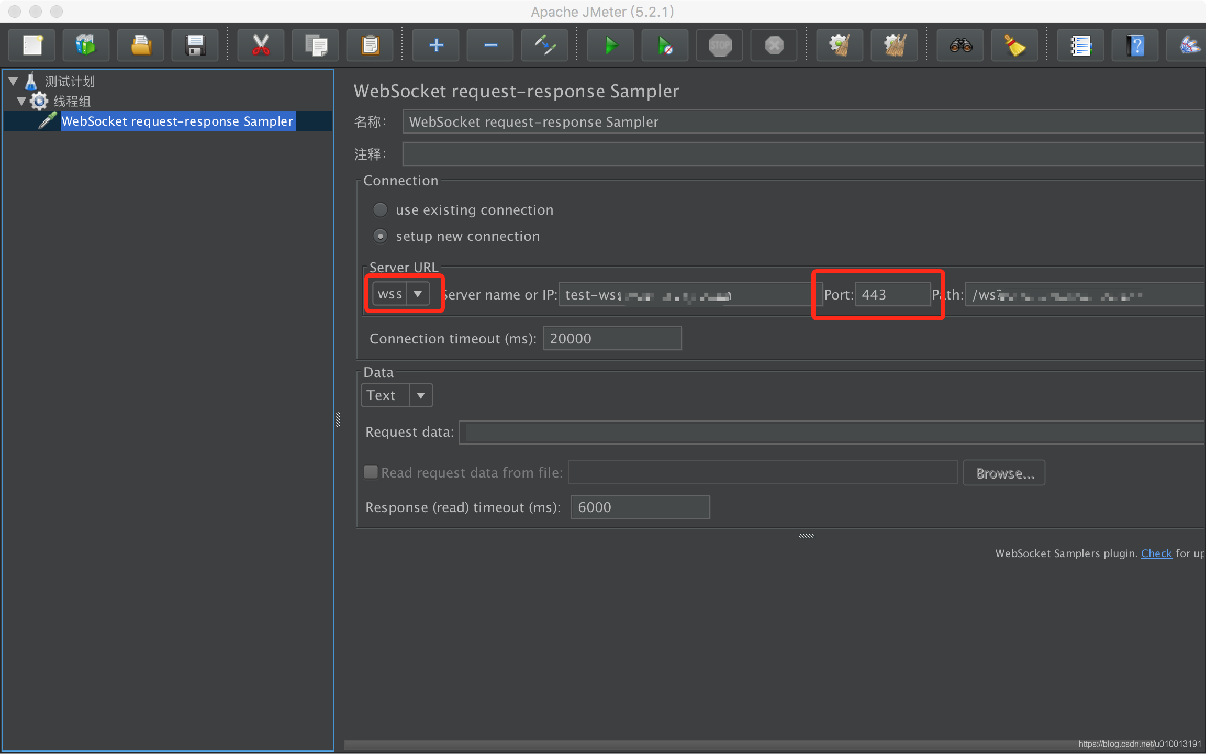Click the Browse... button
Viewport: 1206px width, 754px height.
(1004, 473)
